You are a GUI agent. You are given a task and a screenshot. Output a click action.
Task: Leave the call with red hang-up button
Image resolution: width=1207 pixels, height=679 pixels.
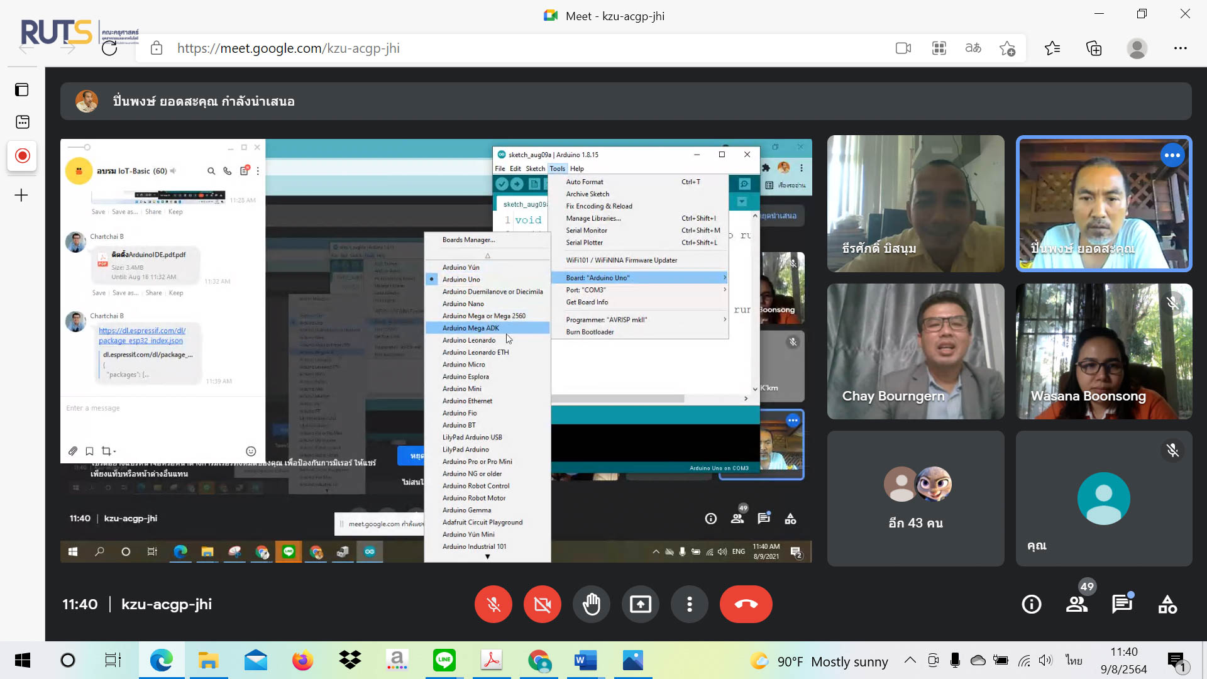click(746, 604)
